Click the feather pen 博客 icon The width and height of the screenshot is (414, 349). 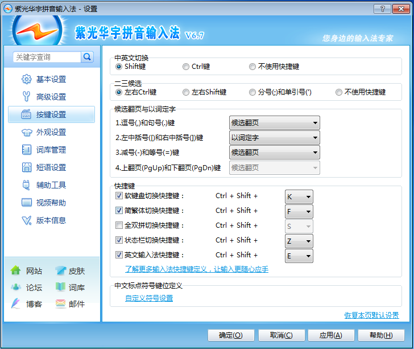tap(15, 303)
